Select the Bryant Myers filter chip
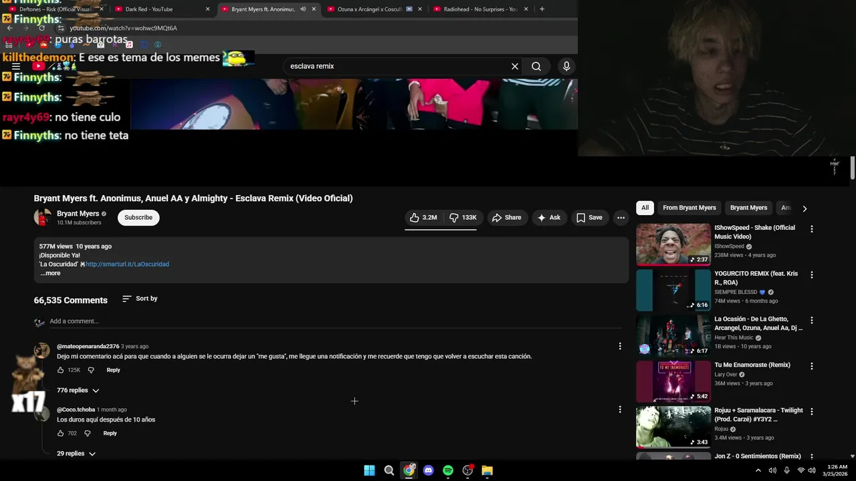Image resolution: width=856 pixels, height=481 pixels. [748, 208]
